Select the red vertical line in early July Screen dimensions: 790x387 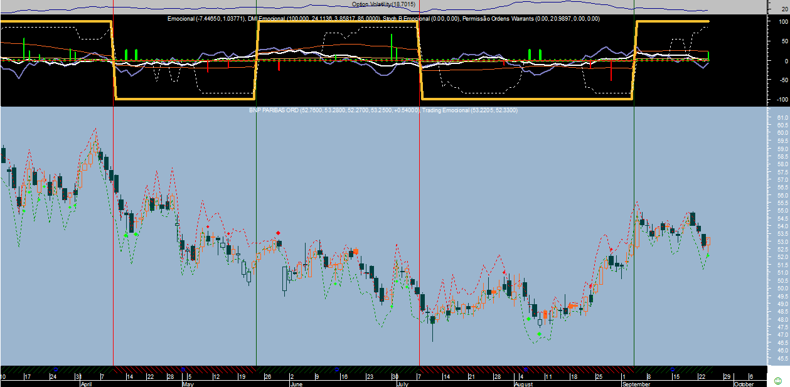(x=419, y=188)
